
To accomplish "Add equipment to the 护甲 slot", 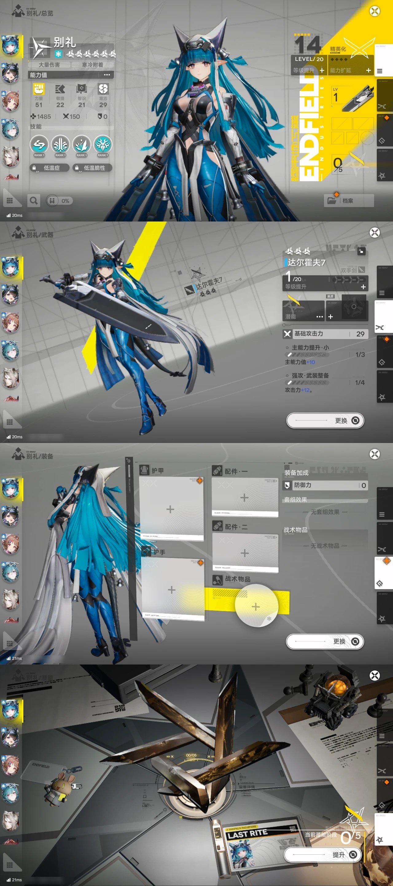I will pos(171,509).
